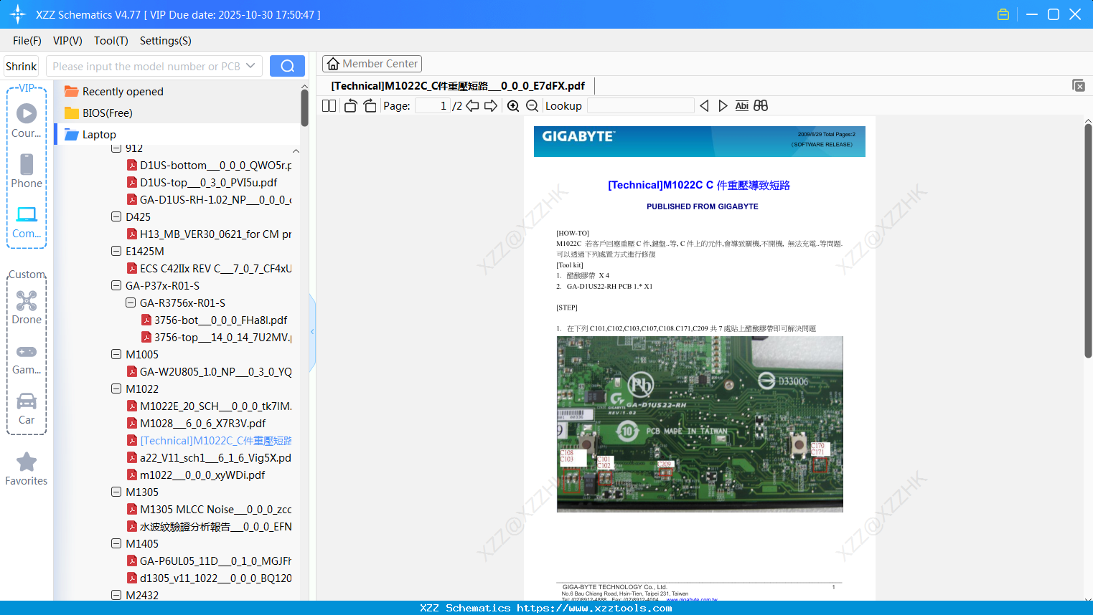Click the Shrink button
Screen dimensions: 1093x615
coord(22,66)
